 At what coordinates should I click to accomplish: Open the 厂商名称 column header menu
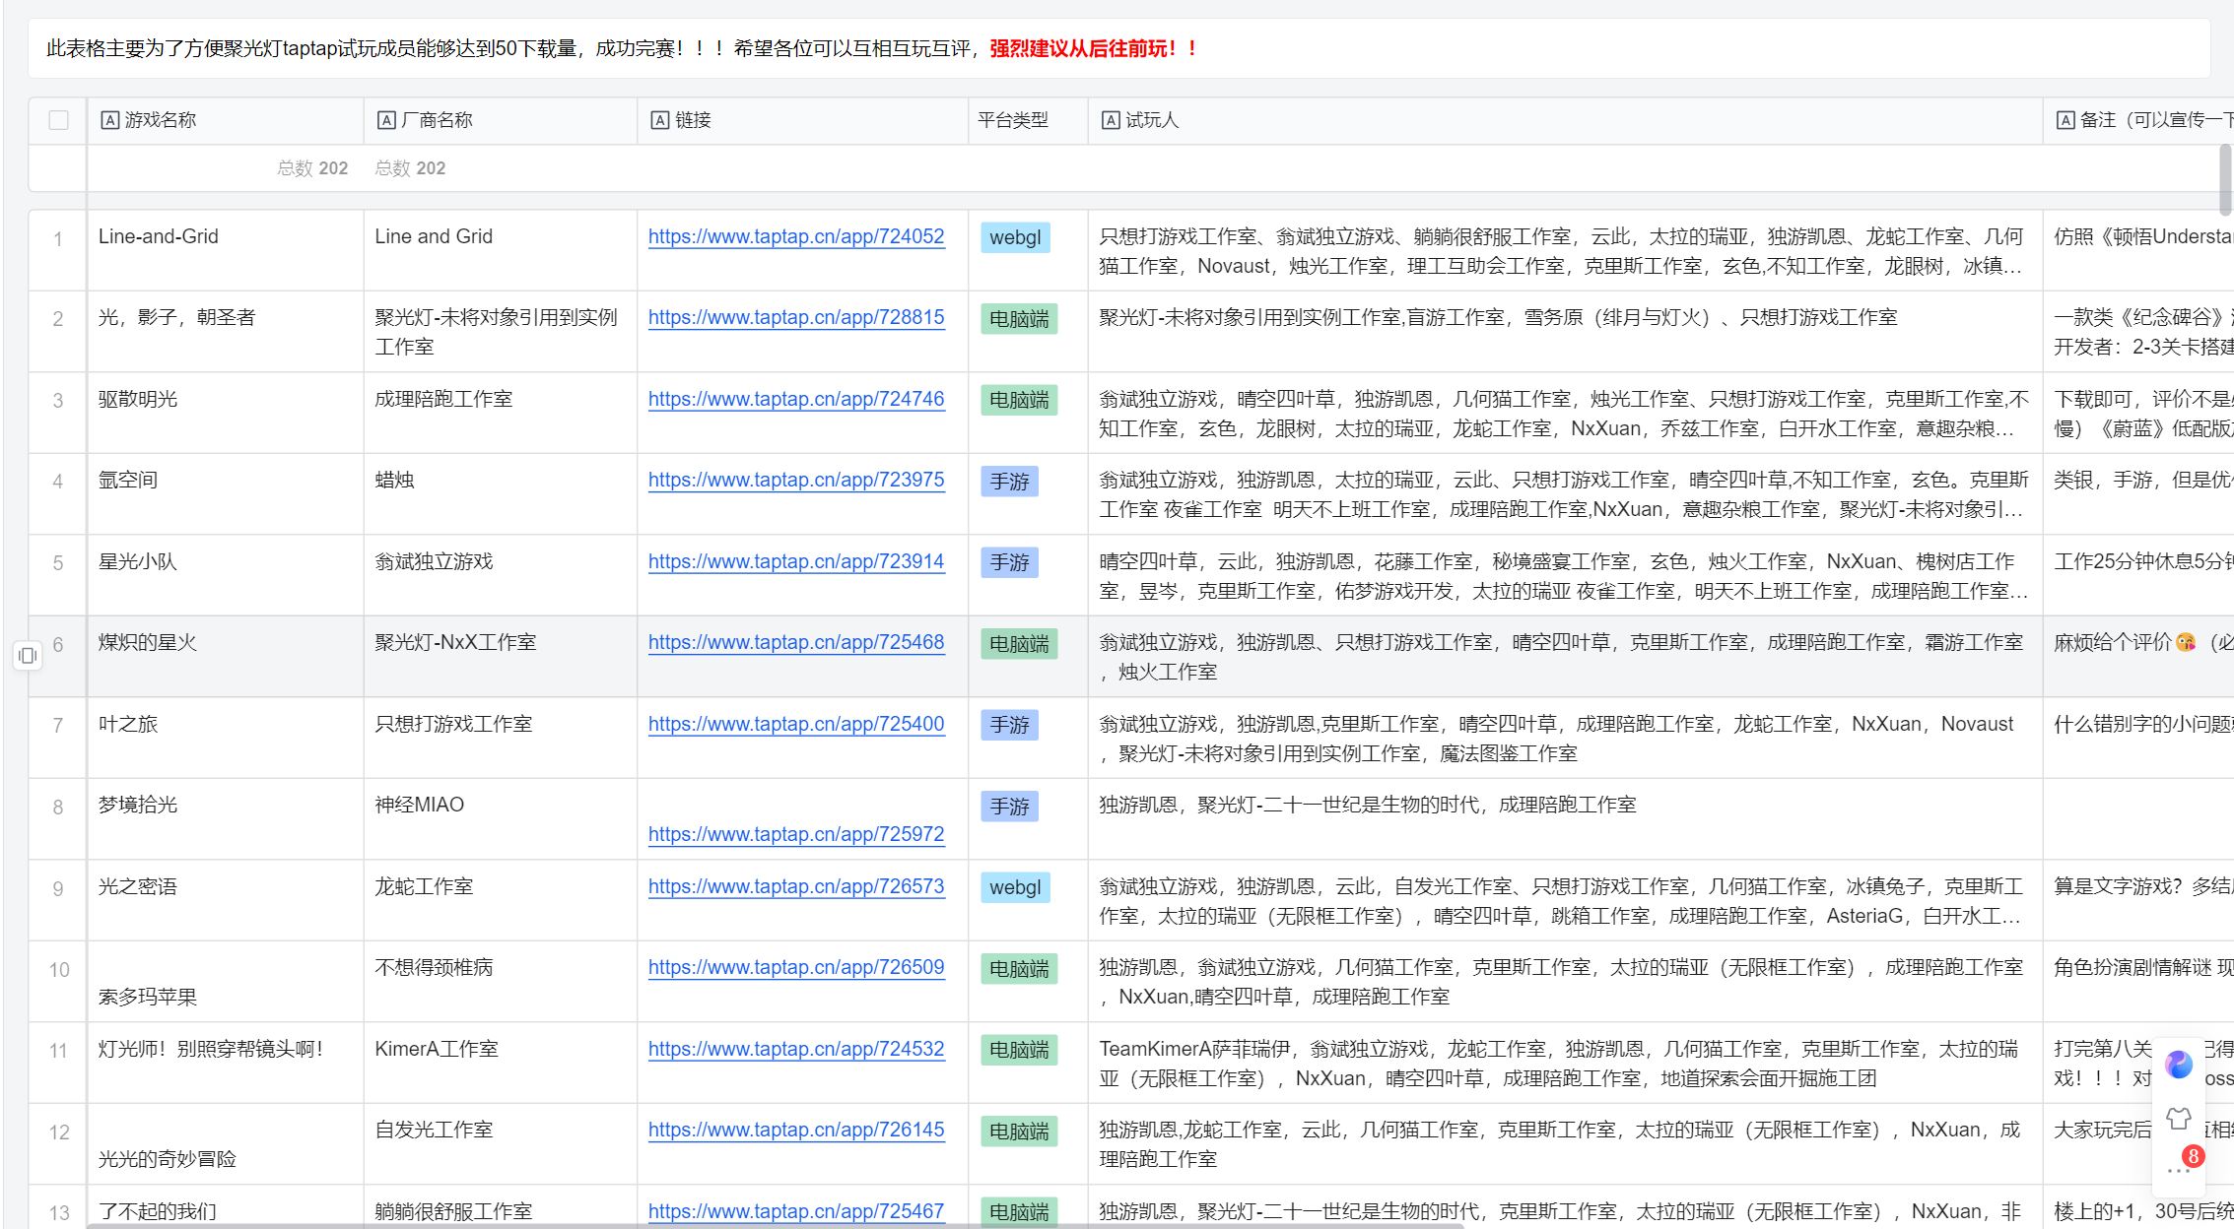click(x=501, y=120)
